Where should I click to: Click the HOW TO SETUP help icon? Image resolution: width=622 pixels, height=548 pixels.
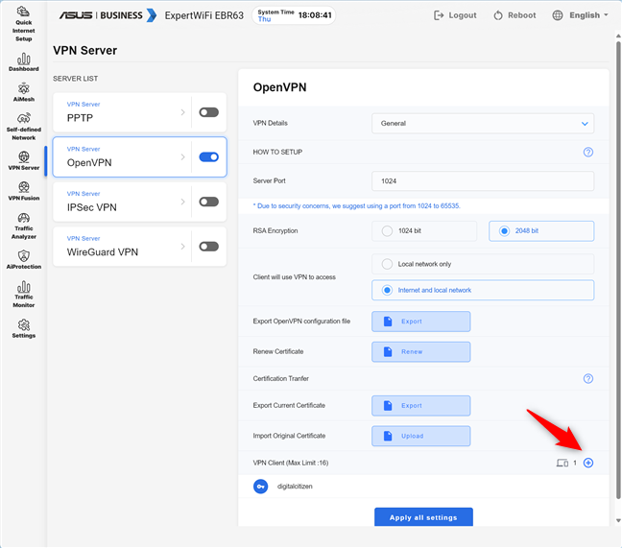[588, 152]
